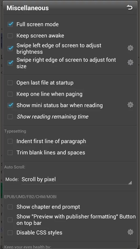Check Keep one line when paging

(10, 94)
